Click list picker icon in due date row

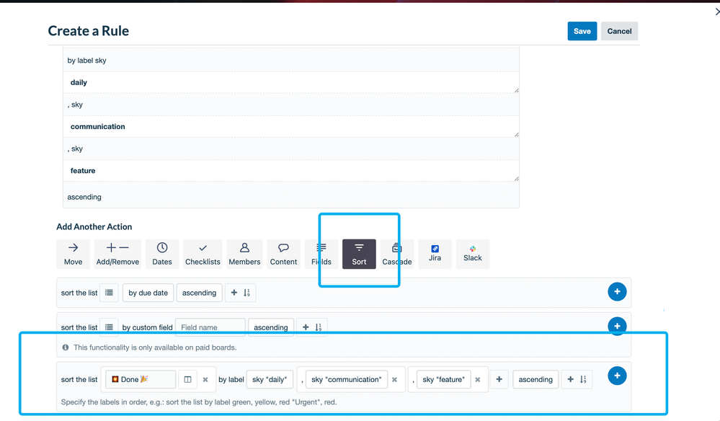tap(109, 293)
